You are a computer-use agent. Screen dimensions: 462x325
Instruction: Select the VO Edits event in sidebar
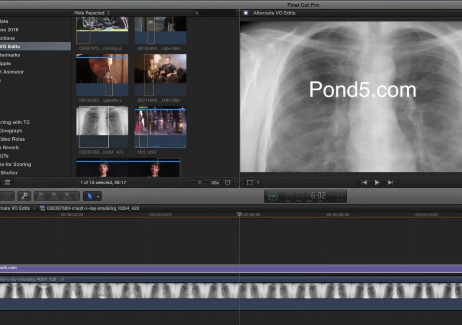click(35, 46)
